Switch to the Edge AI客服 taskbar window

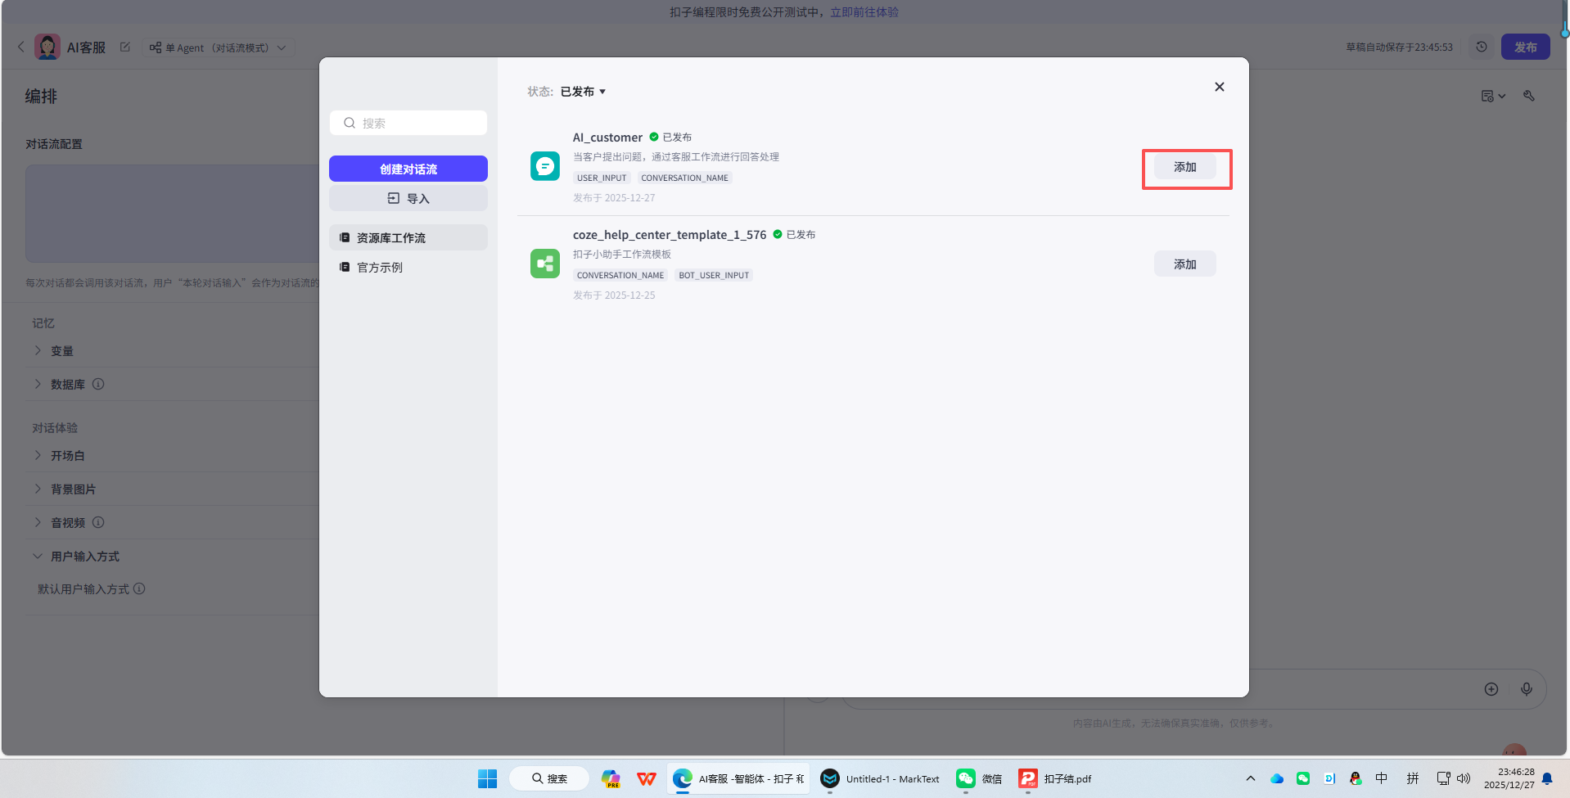click(738, 778)
